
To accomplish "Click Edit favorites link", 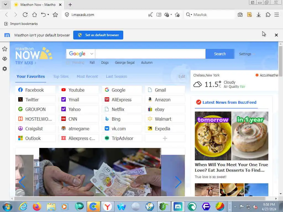I will (x=182, y=76).
